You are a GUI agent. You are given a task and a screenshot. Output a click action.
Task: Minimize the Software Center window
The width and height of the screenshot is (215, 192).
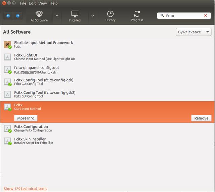(9, 3)
